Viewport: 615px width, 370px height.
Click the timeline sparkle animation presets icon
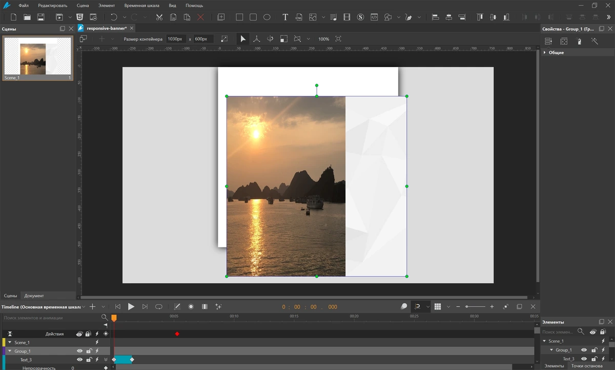218,306
